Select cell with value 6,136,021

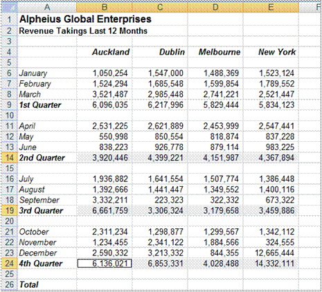coord(105,264)
